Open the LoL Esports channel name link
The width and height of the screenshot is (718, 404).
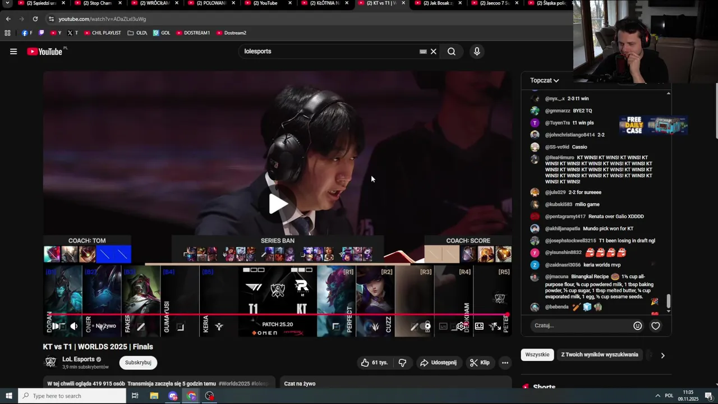[78, 359]
